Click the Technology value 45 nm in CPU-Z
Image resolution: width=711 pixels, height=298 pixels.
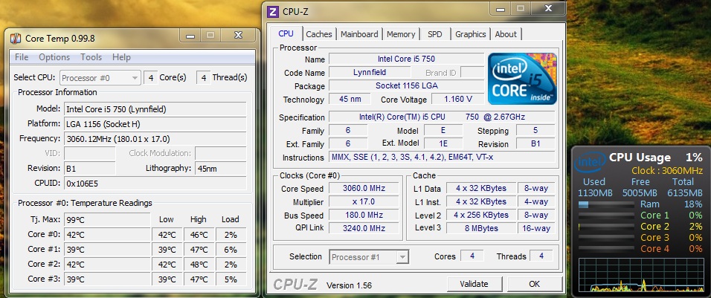pos(350,99)
